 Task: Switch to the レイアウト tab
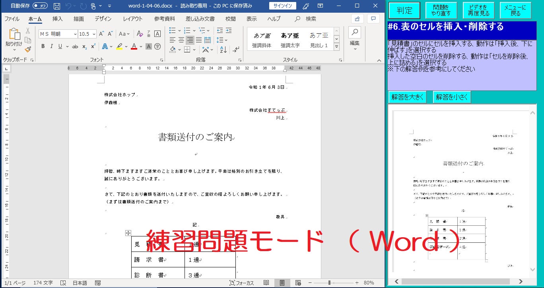[x=132, y=19]
